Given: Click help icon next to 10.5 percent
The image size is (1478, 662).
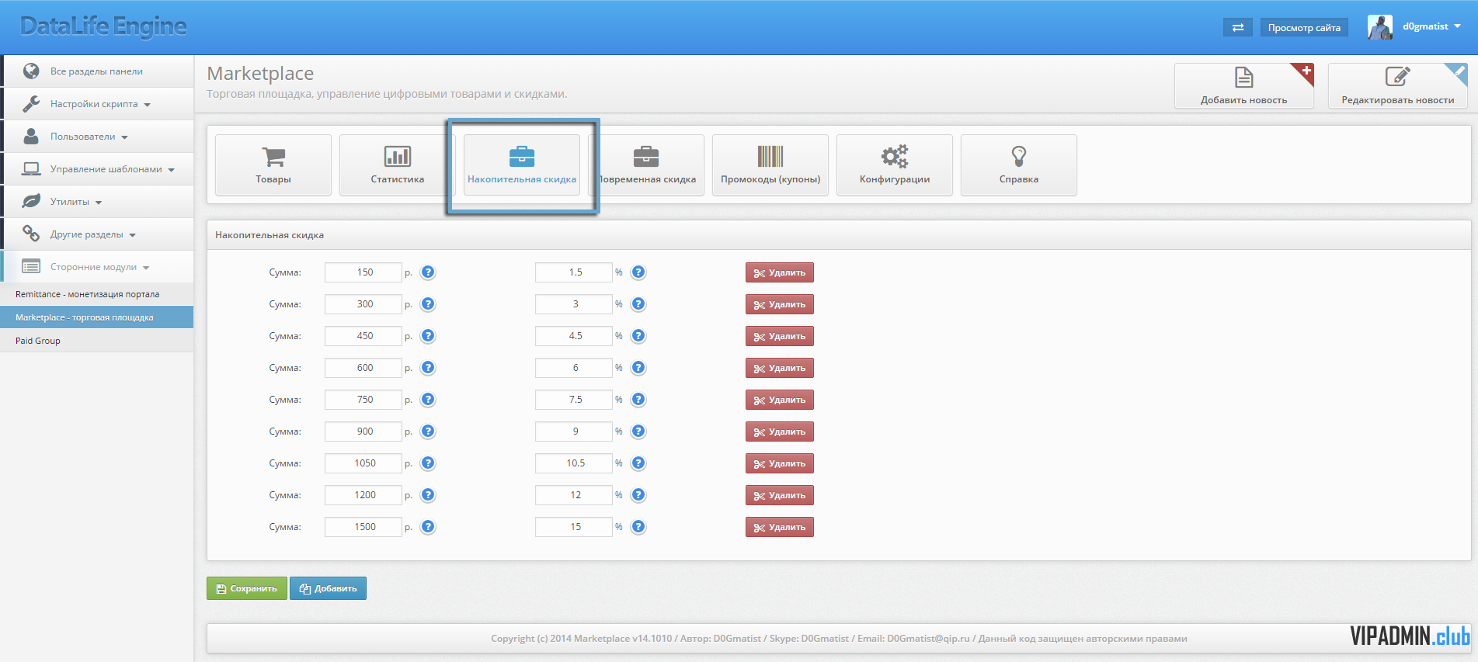Looking at the screenshot, I should pos(638,463).
